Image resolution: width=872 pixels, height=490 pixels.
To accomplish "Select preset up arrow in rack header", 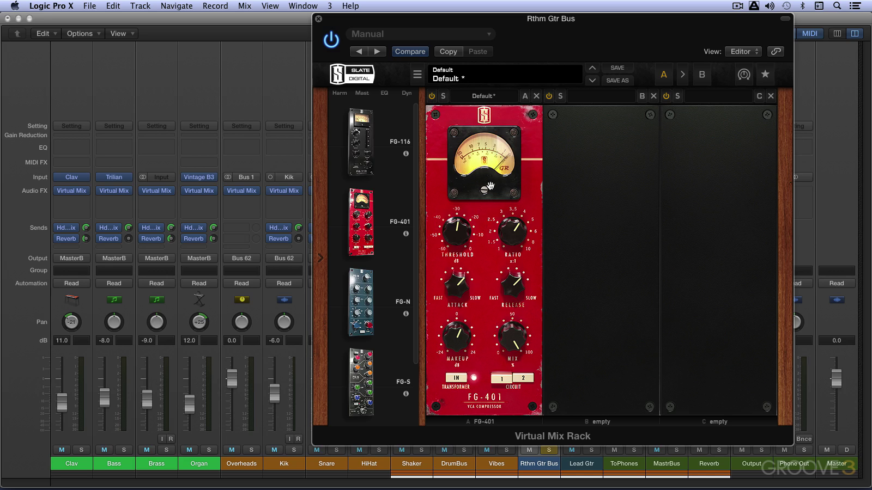I will point(592,68).
